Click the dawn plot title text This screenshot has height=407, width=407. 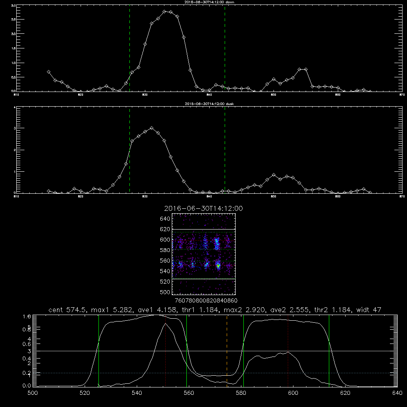click(209, 2)
